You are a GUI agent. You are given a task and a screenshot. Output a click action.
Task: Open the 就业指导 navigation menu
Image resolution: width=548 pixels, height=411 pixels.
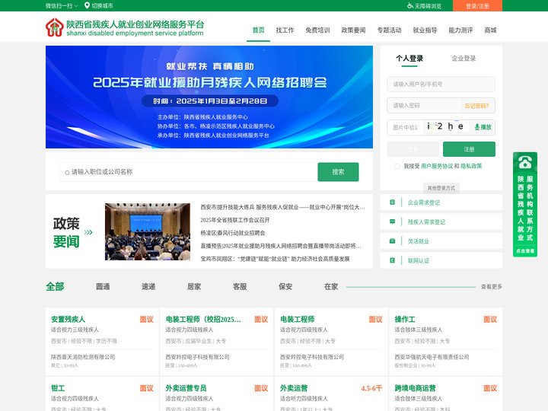(x=425, y=30)
